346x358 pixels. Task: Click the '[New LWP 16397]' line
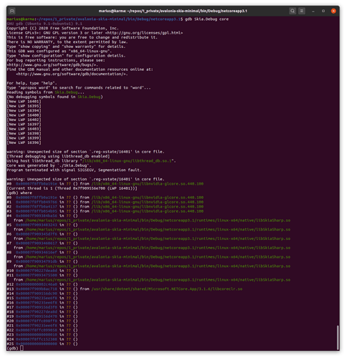24,125
